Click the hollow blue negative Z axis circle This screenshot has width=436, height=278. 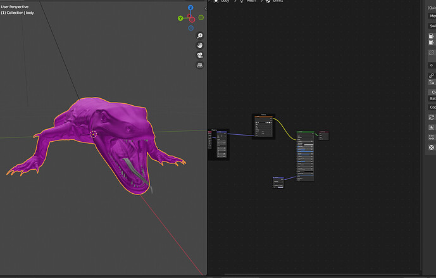(x=190, y=28)
